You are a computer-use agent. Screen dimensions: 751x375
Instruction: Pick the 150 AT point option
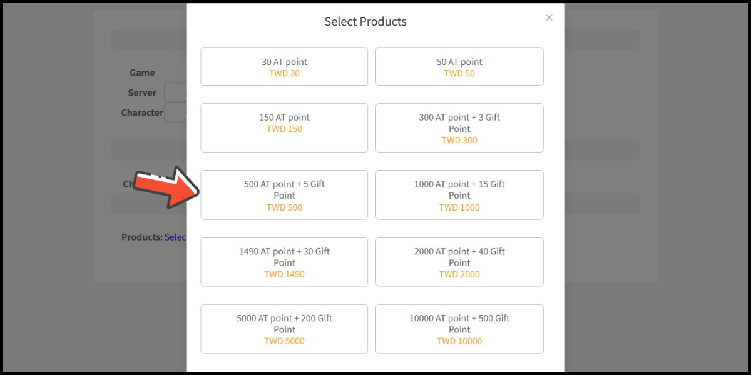click(x=284, y=127)
